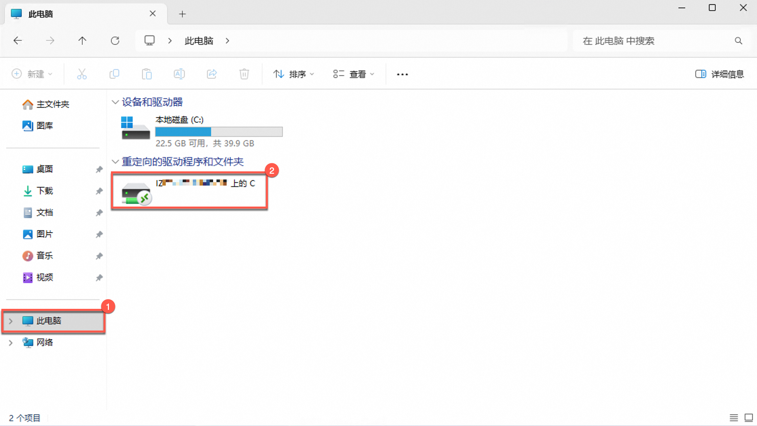The image size is (757, 426).
Task: Click the Share icon in toolbar
Action: click(x=212, y=74)
